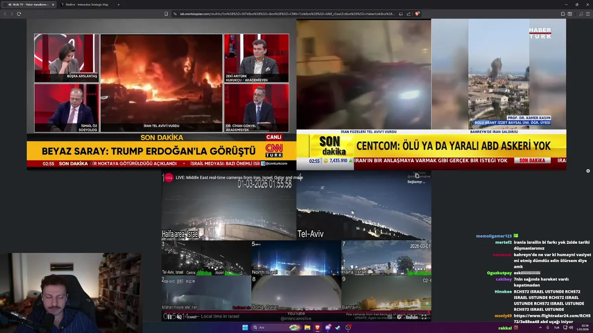
Task: Open the share icon in the address bar
Action: [409, 14]
